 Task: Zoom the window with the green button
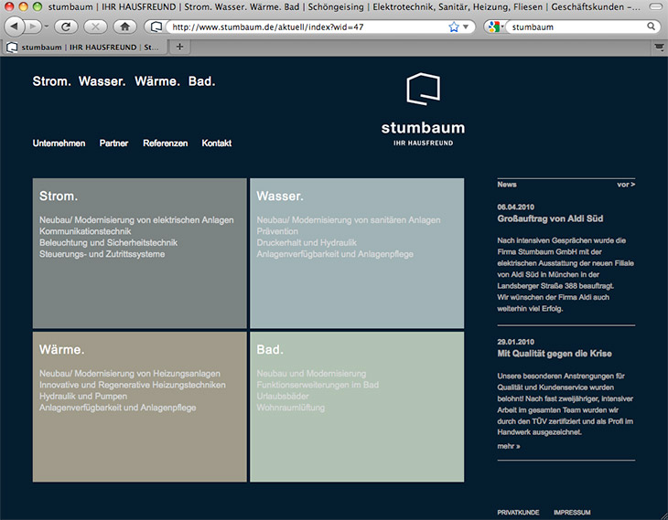pos(38,6)
